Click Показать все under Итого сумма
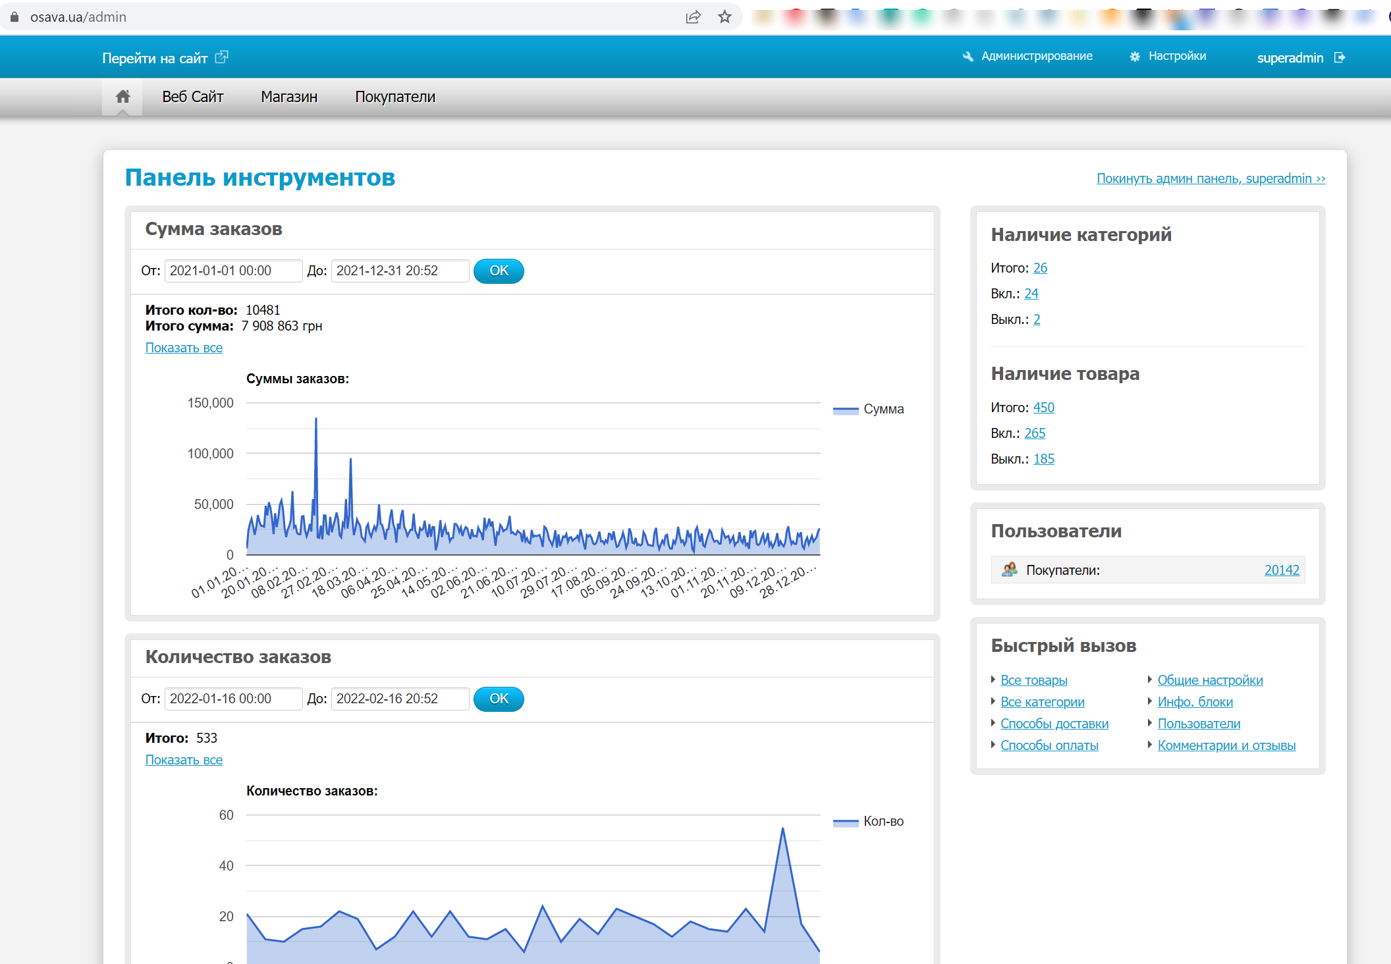This screenshot has width=1391, height=964. click(184, 348)
